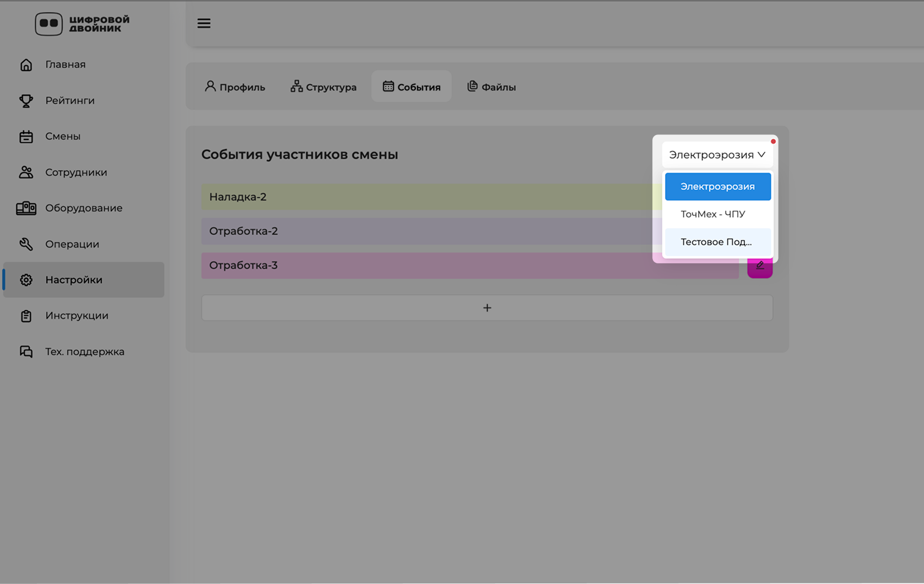Open Главная via the home icon
Viewport: 924px width, 584px height.
[26, 64]
